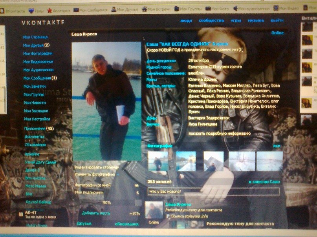The width and height of the screenshot is (317, 237).
Task: Select музыка in the top navigation
Action: point(255,20)
